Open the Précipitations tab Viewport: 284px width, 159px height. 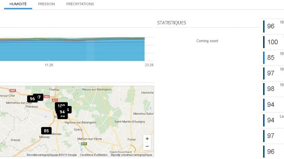(x=80, y=4)
